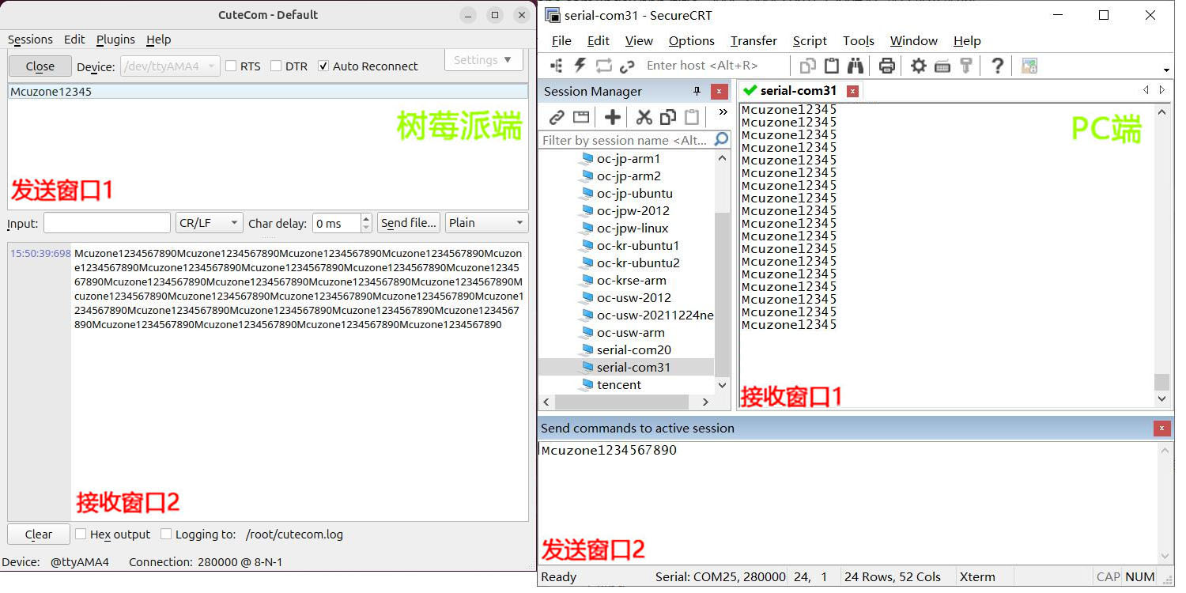Click the Cut scissors icon in Session Manager

(x=644, y=118)
